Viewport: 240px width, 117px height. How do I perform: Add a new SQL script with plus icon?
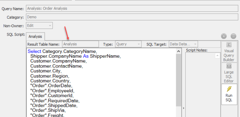224,36
